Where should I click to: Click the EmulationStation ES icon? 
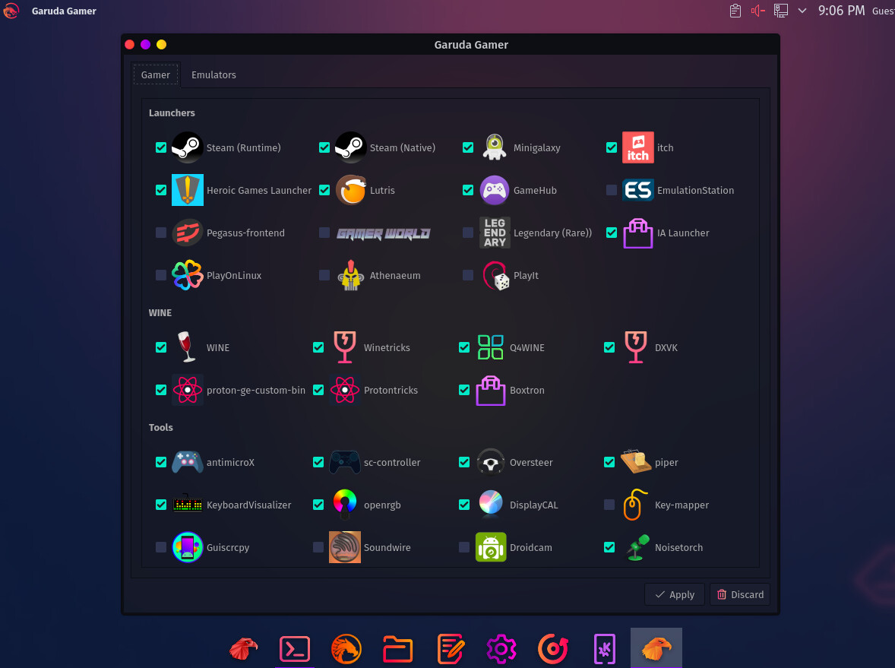click(x=637, y=190)
